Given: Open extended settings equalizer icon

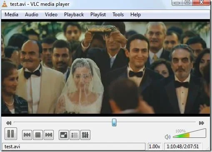Looking at the screenshot, I should (x=85, y=135).
